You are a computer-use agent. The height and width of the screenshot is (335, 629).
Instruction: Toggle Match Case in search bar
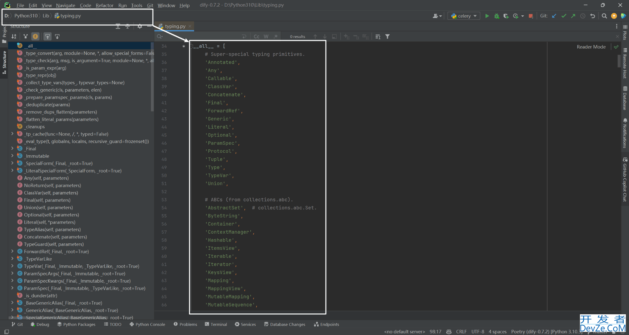[x=256, y=37]
